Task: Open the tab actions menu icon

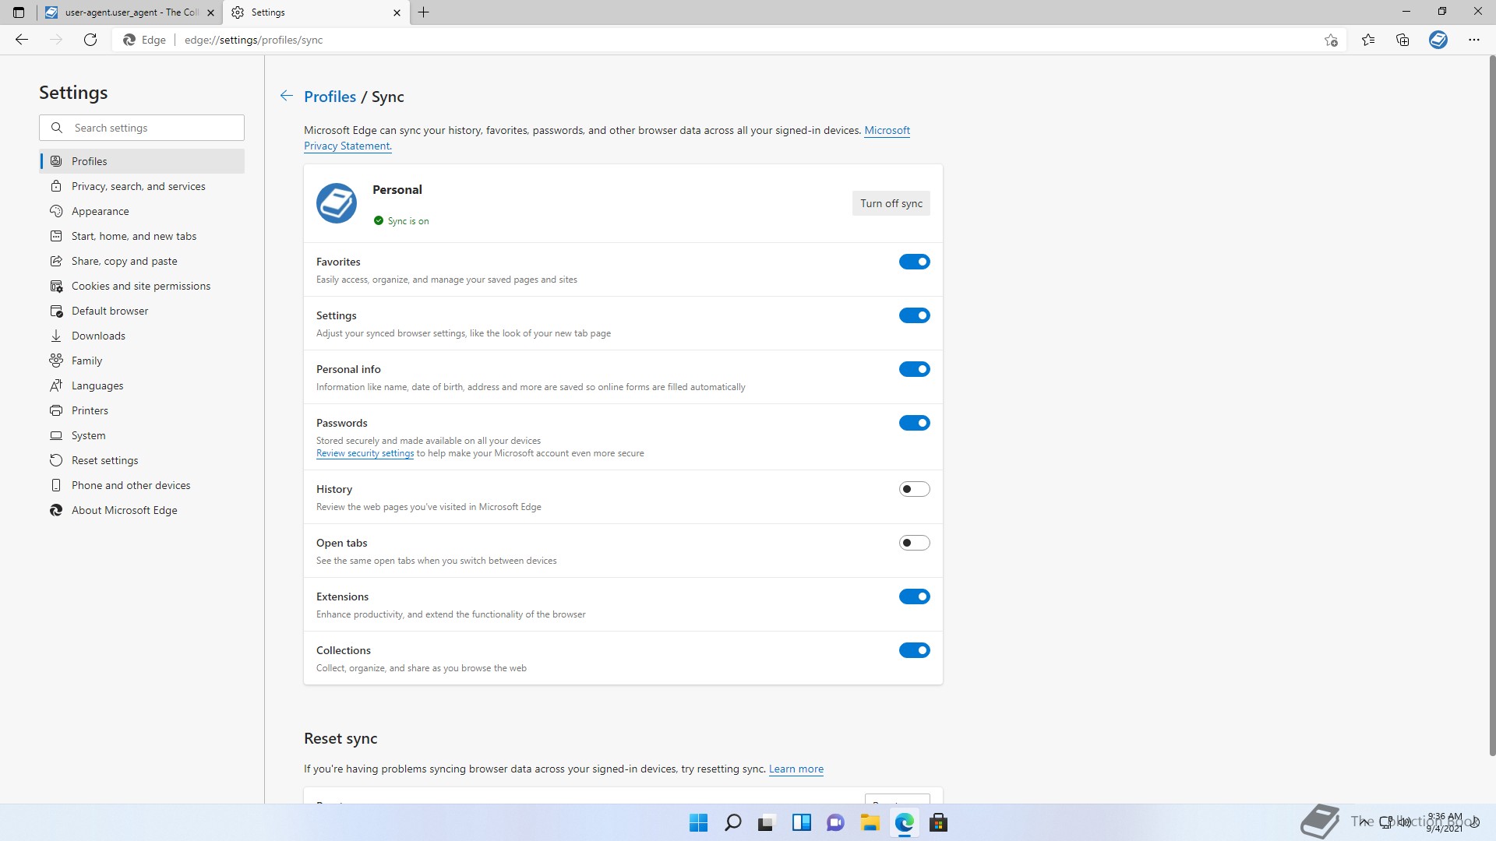Action: click(x=19, y=12)
